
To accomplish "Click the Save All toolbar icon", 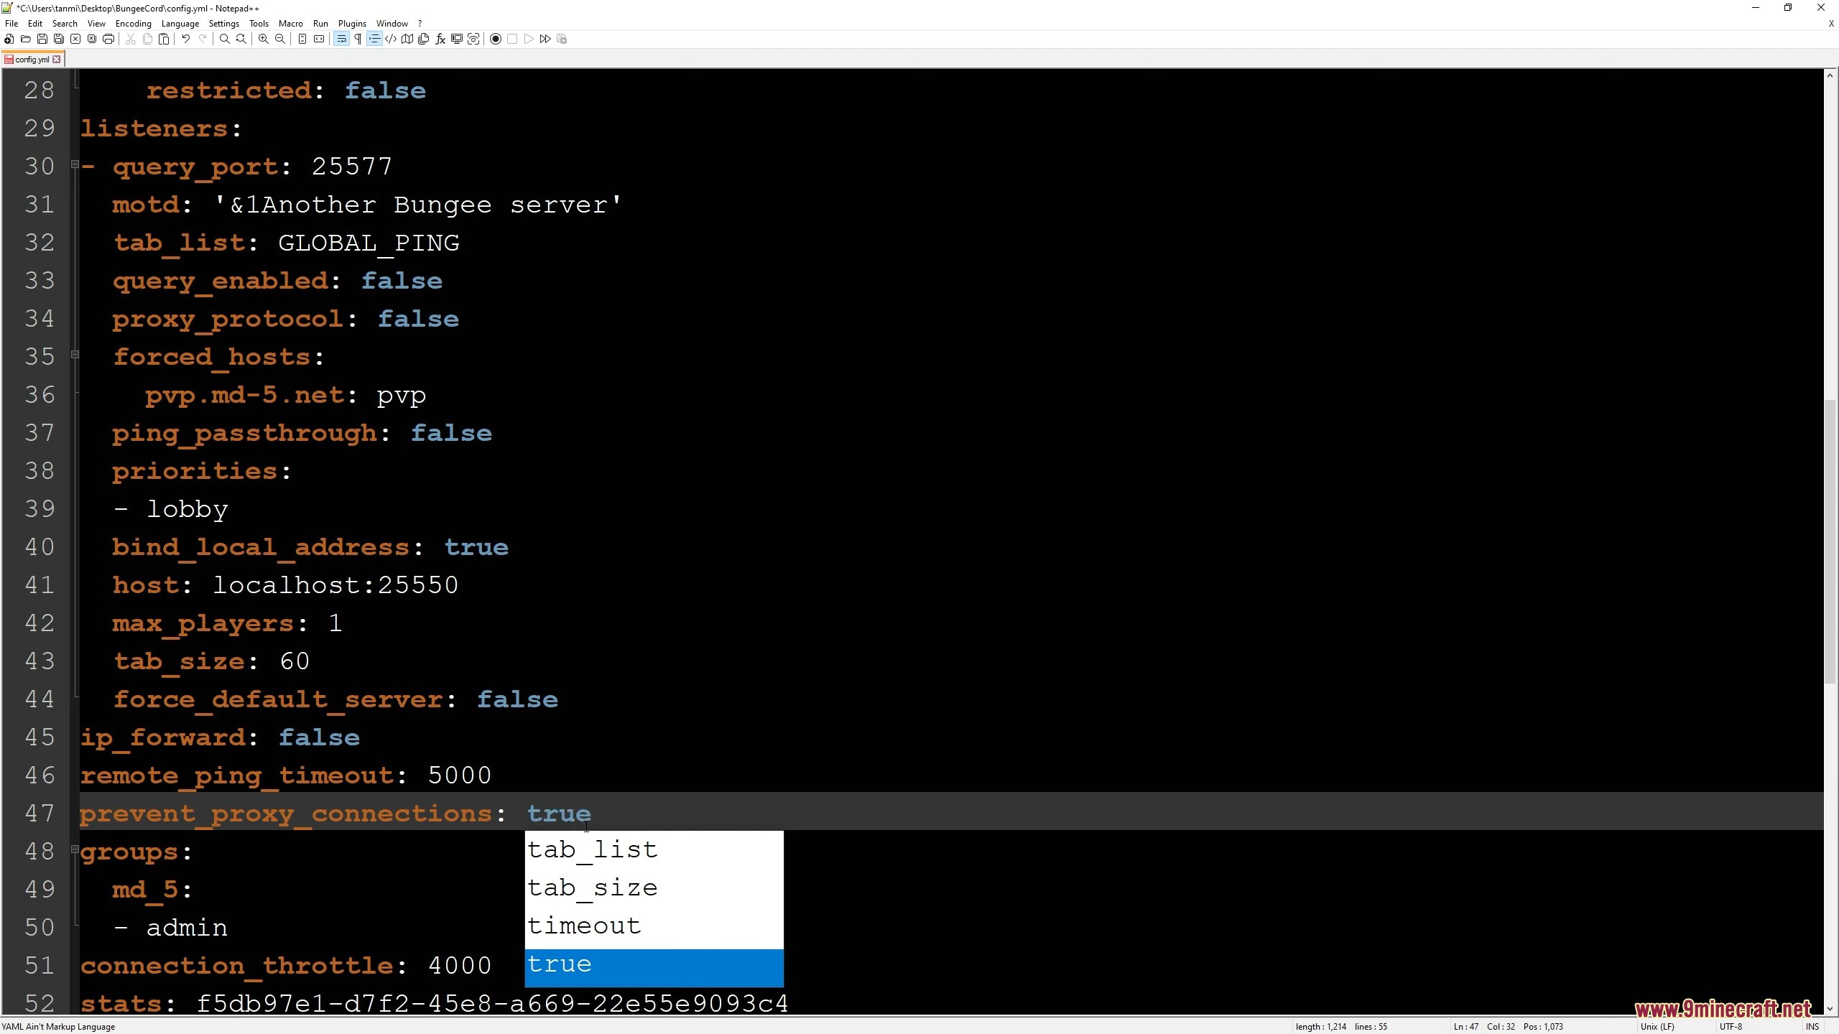I will [x=59, y=39].
